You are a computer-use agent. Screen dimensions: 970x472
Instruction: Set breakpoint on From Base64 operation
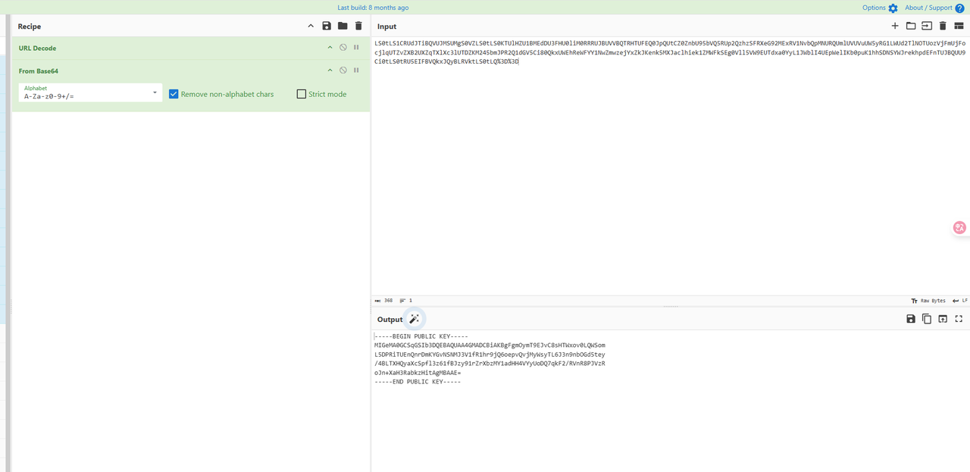click(x=356, y=70)
